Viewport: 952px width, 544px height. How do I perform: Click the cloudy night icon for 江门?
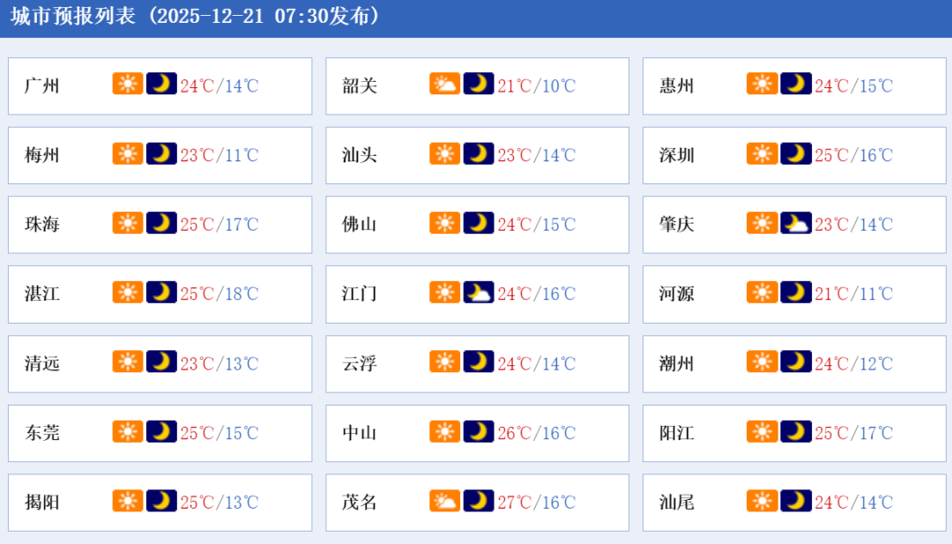click(479, 293)
